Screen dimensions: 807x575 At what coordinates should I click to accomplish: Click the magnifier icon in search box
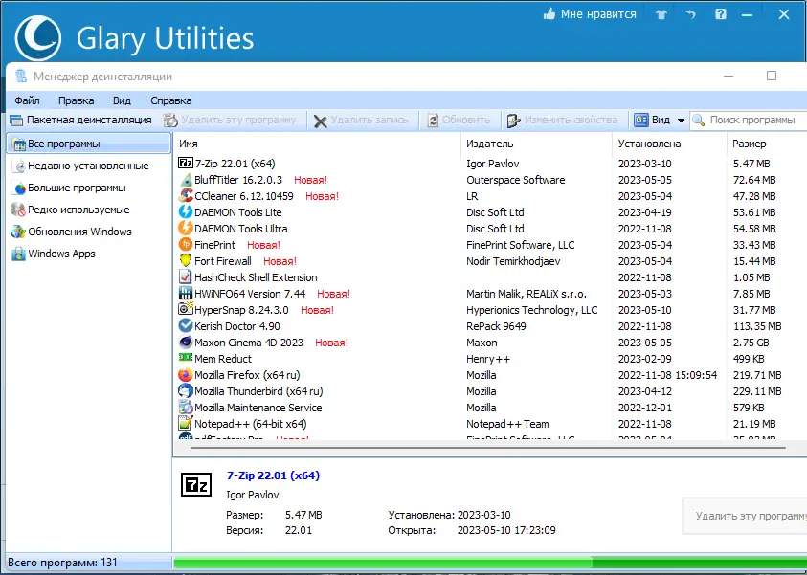(x=699, y=121)
